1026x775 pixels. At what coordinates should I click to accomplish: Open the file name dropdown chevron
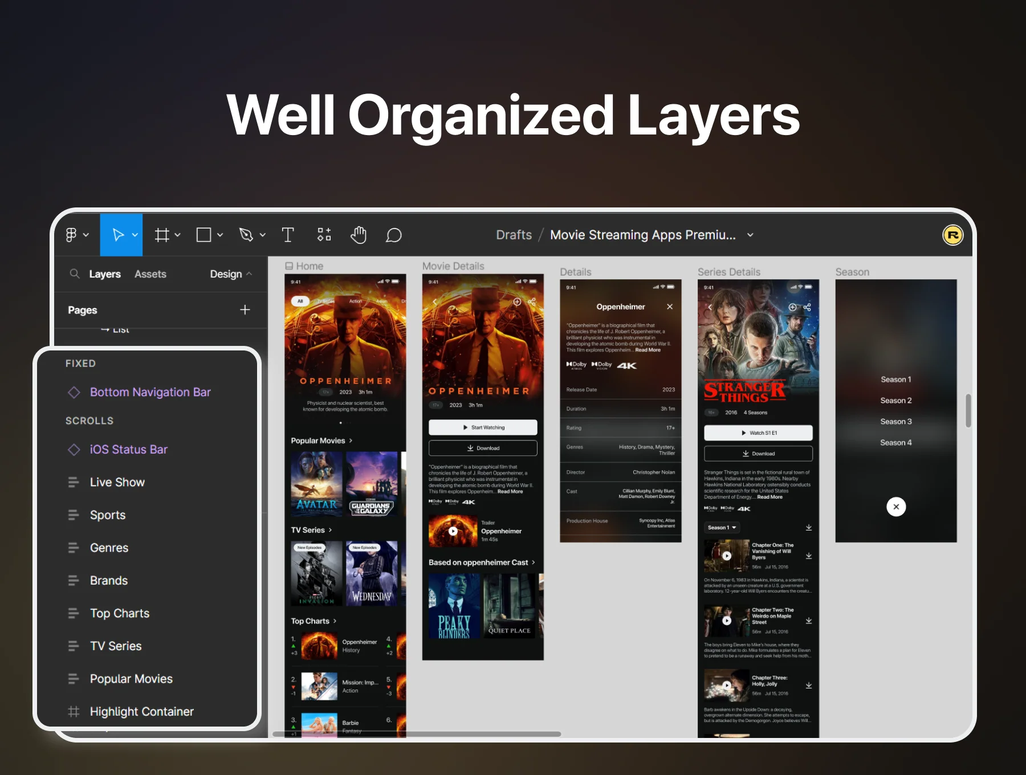pos(750,235)
